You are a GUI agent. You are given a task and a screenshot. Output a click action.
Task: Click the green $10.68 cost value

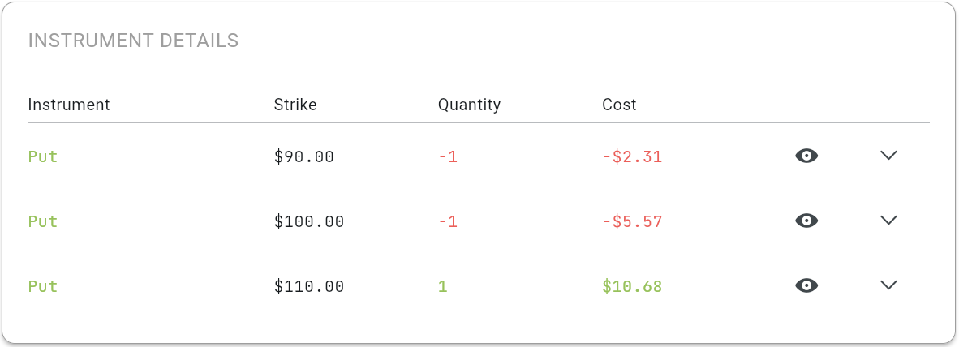coord(632,286)
